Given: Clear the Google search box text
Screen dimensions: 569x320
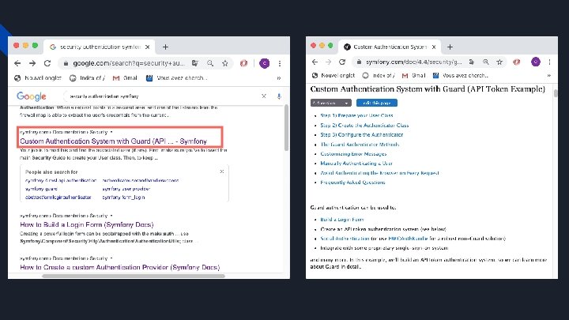Looking at the screenshot, I should click(x=264, y=96).
